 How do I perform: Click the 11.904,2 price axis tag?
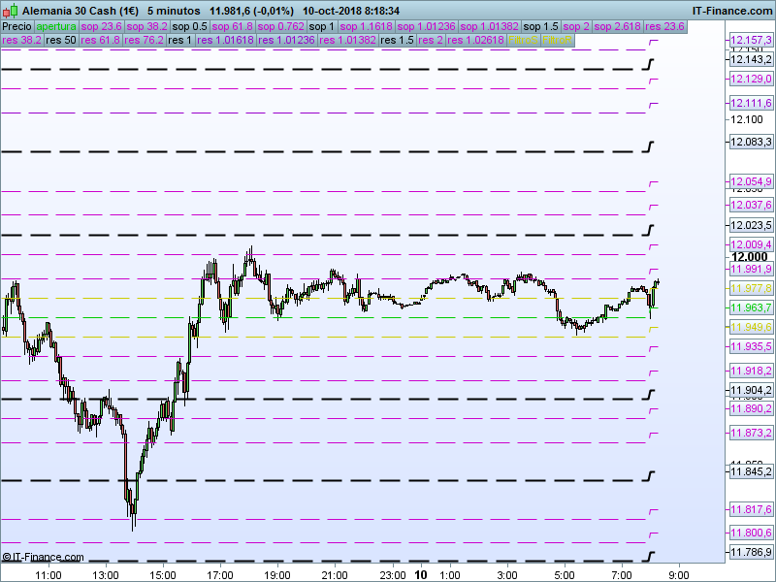point(751,390)
